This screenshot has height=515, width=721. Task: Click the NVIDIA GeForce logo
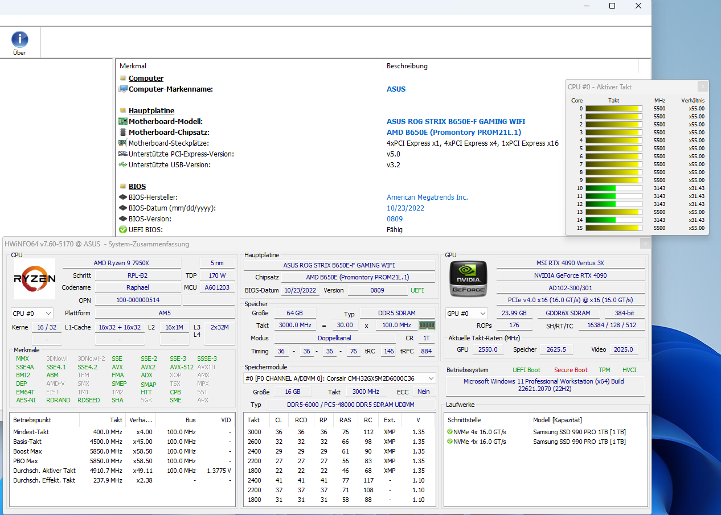click(x=468, y=279)
